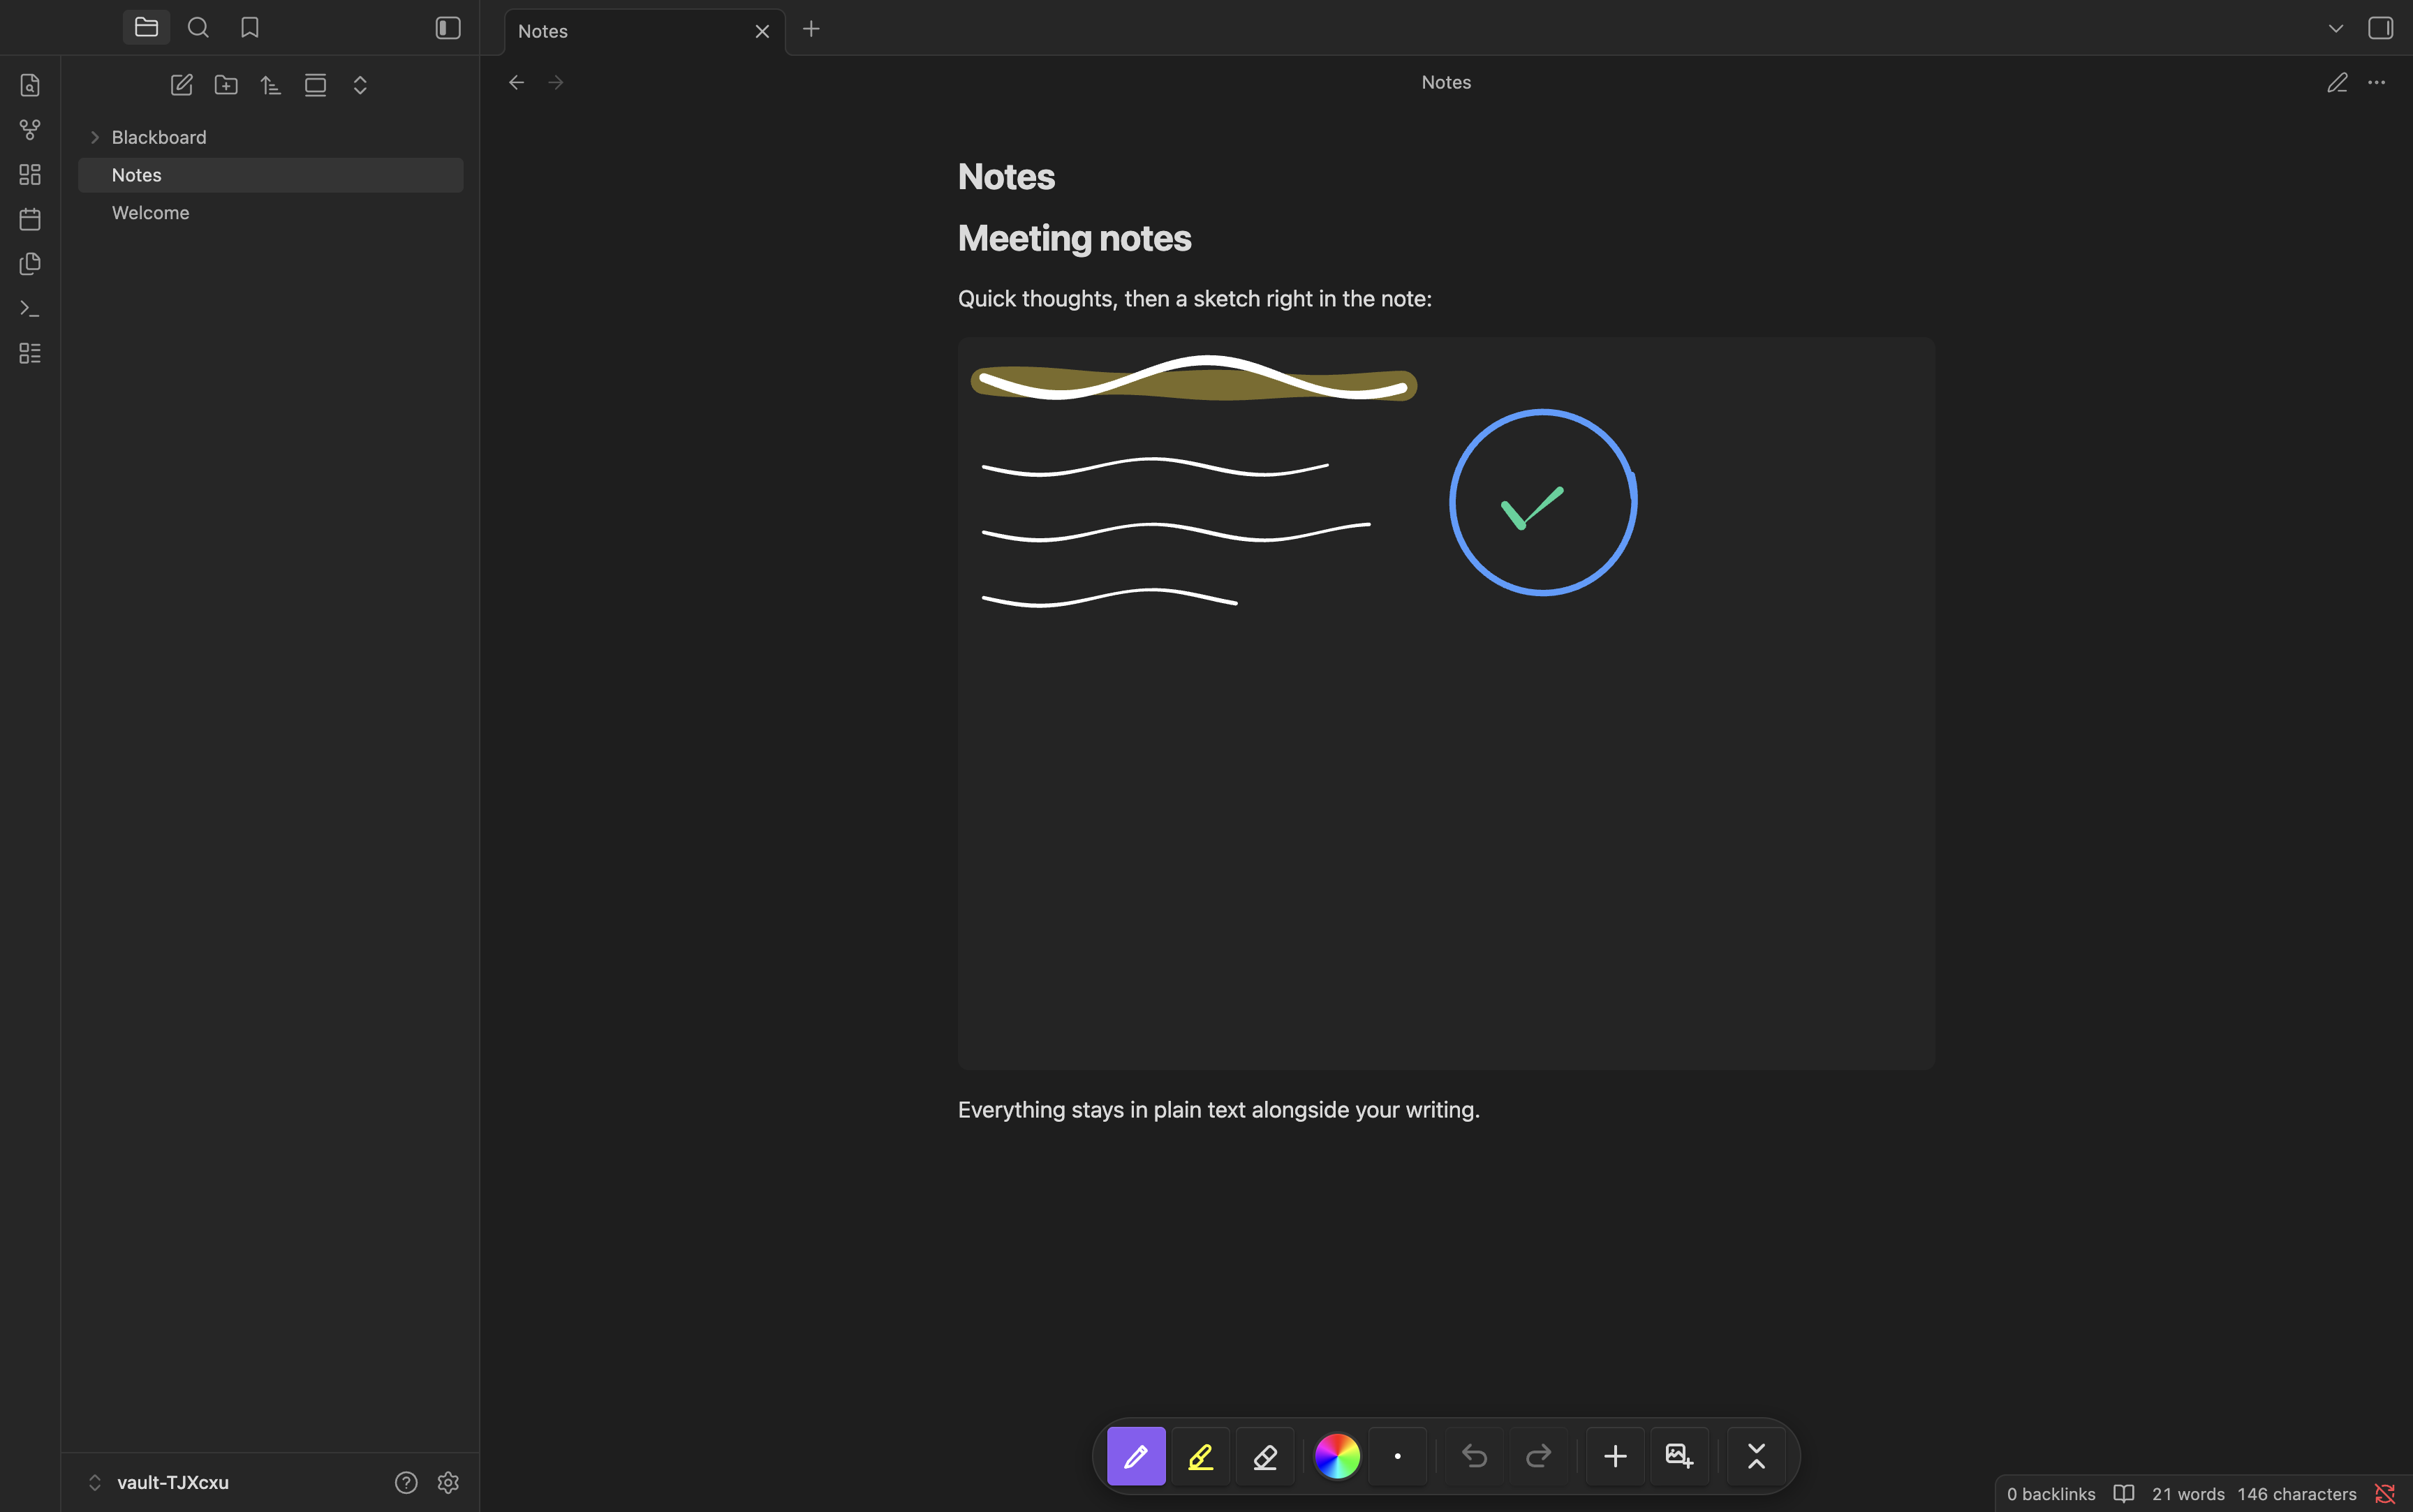Open the rainbow color picker
This screenshot has width=2413, height=1512.
pyautogui.click(x=1337, y=1456)
